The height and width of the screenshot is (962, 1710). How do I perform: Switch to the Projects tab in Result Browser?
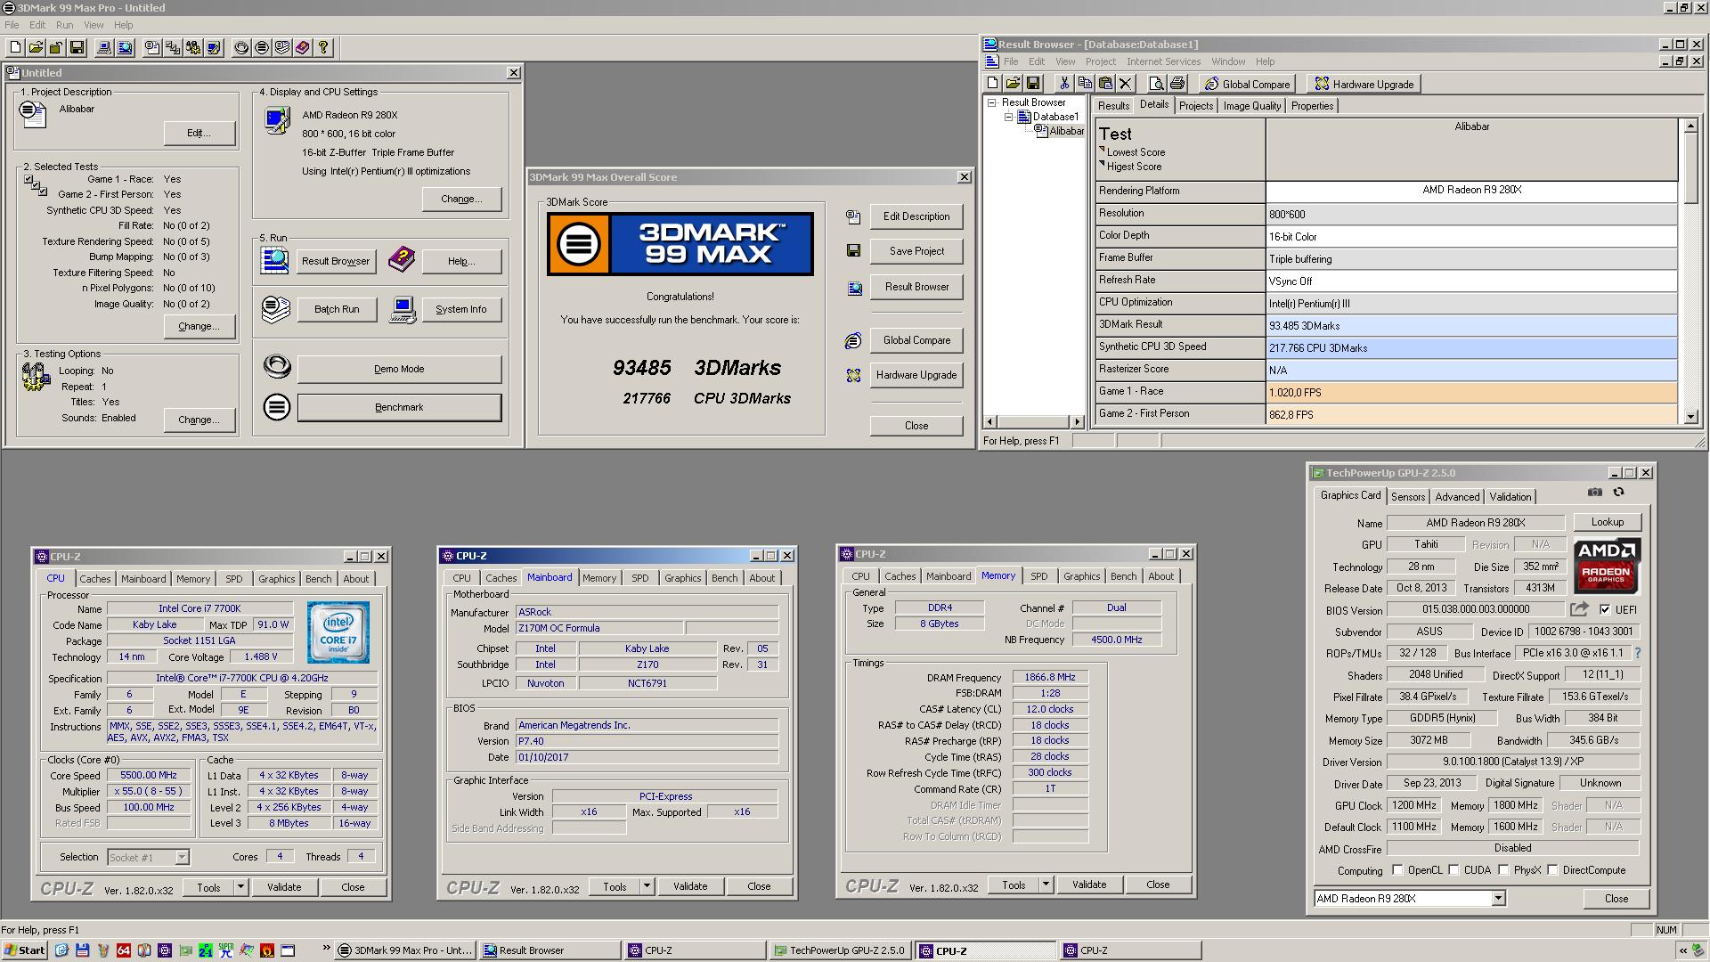pyautogui.click(x=1195, y=106)
